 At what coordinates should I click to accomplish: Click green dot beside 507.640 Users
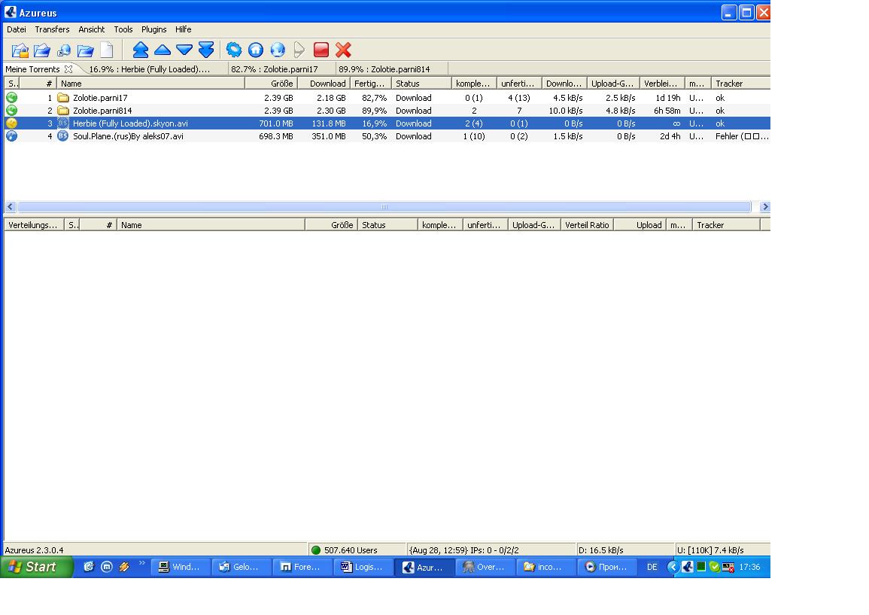(x=316, y=550)
